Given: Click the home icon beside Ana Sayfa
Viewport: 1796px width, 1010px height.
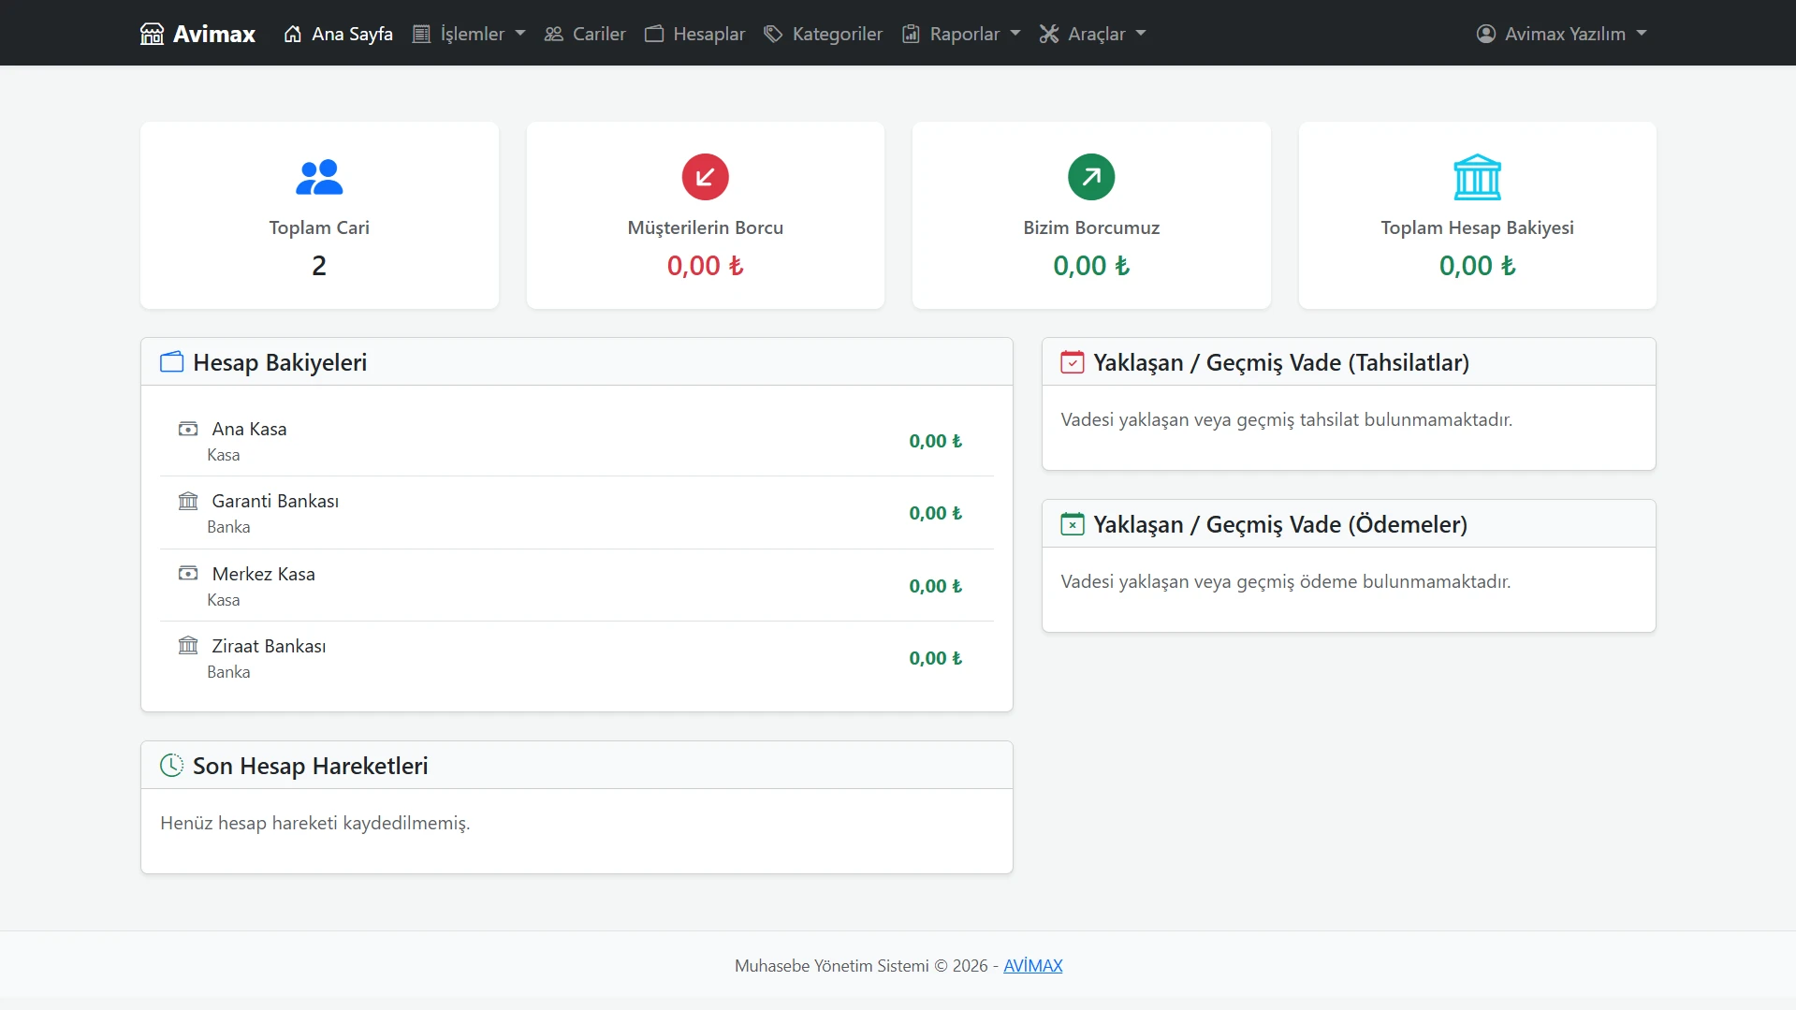Looking at the screenshot, I should pyautogui.click(x=293, y=34).
